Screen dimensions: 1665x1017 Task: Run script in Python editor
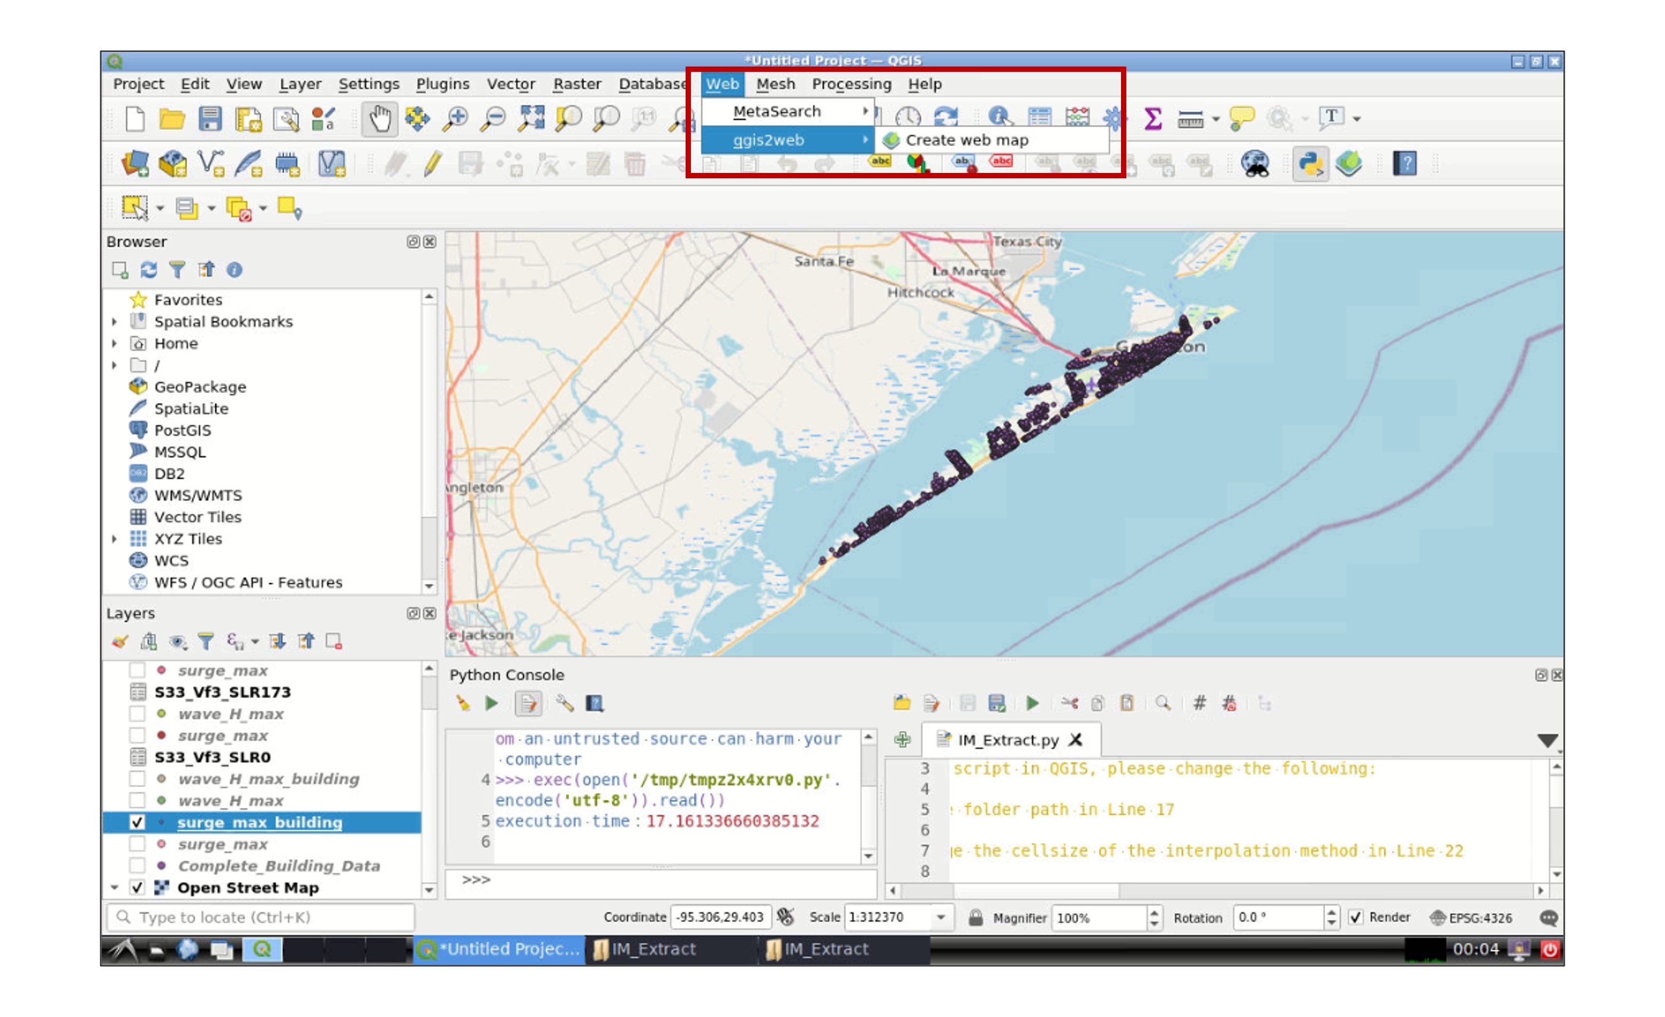point(1032,704)
